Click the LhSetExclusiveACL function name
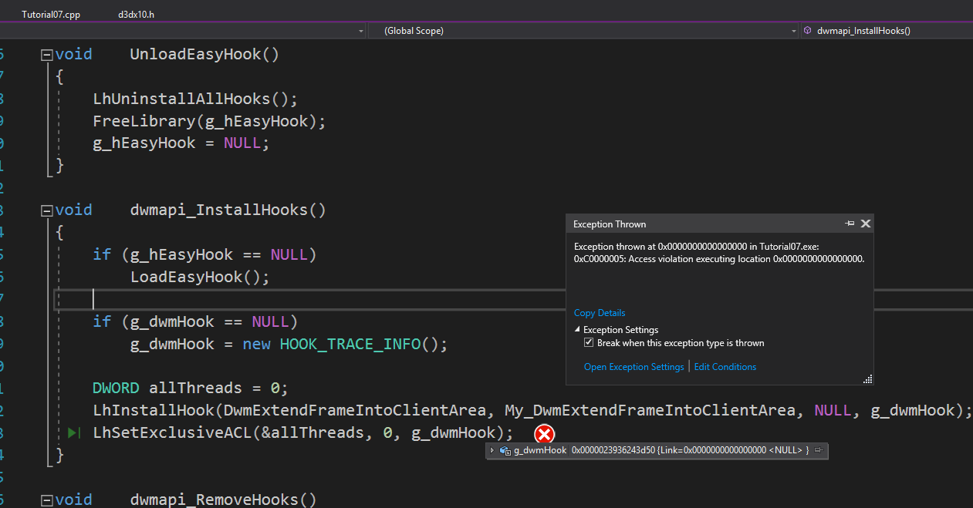 tap(172, 433)
